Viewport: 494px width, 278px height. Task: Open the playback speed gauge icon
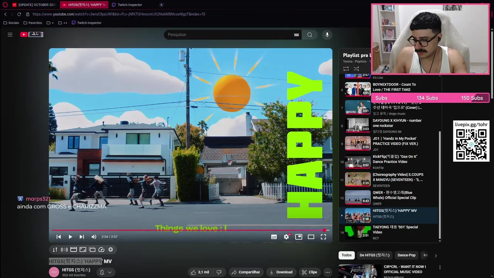(x=102, y=250)
